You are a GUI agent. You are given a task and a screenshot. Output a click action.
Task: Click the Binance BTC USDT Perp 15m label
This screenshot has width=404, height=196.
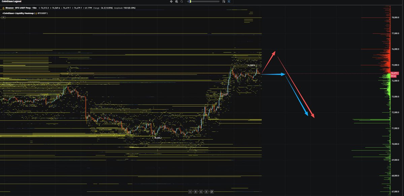point(21,8)
